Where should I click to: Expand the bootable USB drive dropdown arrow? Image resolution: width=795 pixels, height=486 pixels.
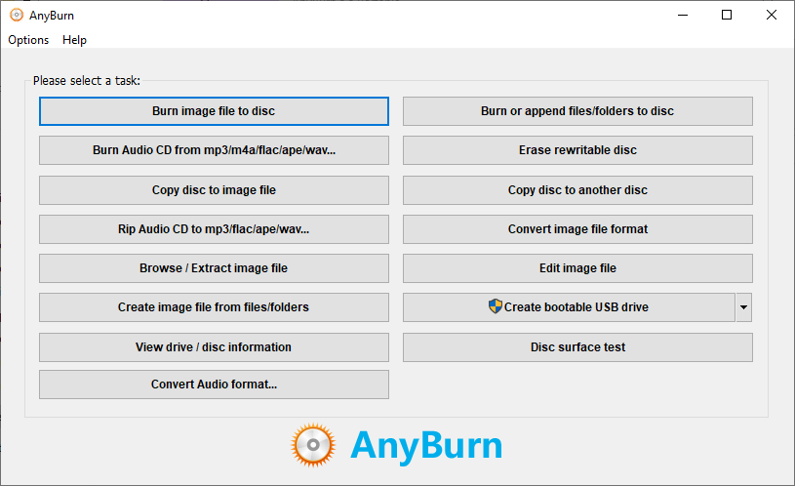pyautogui.click(x=744, y=307)
